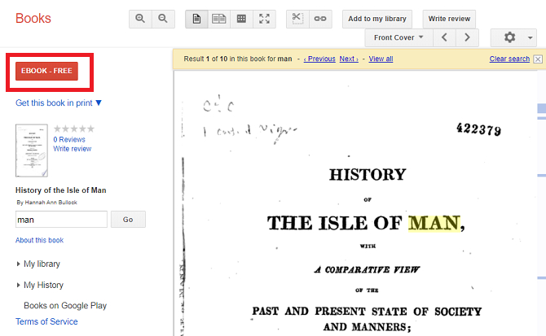Select the clip scissors tool
The height and width of the screenshot is (336, 546).
tap(297, 19)
